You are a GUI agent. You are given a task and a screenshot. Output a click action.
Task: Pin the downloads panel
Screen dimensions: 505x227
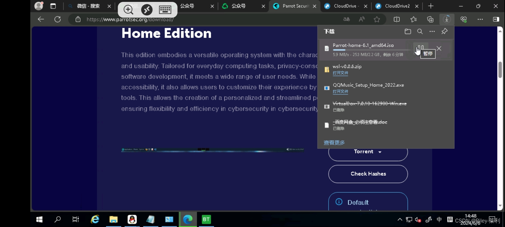444,31
